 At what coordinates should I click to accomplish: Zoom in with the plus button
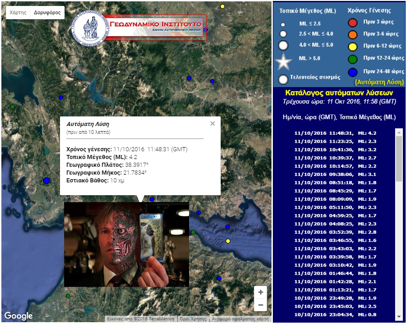coord(260,292)
